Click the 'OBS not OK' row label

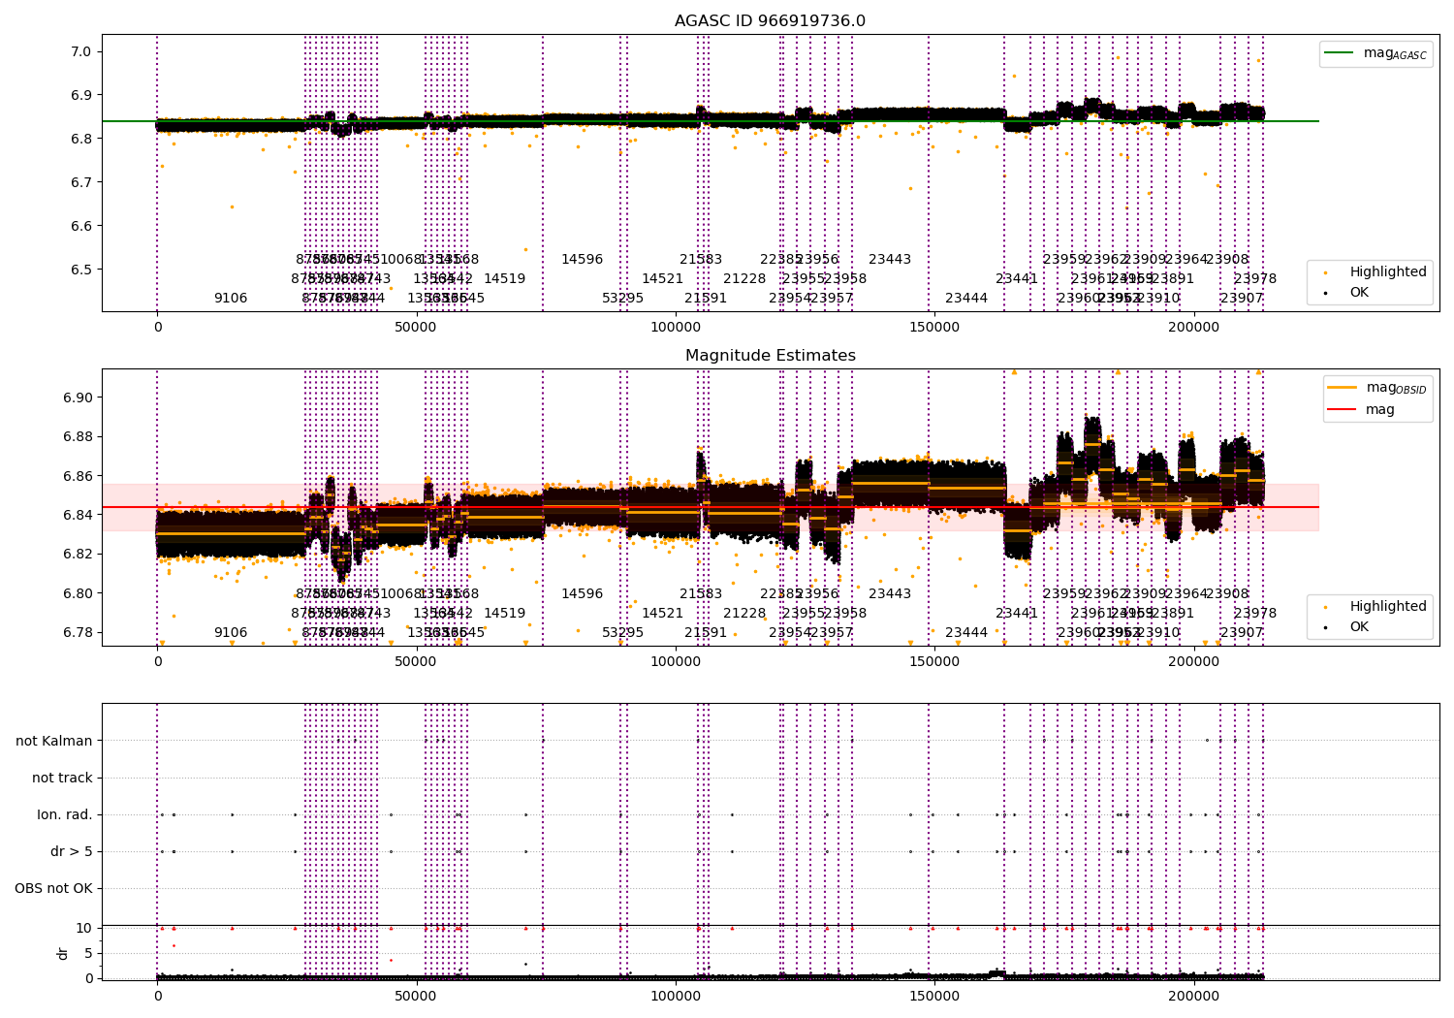pos(54,888)
